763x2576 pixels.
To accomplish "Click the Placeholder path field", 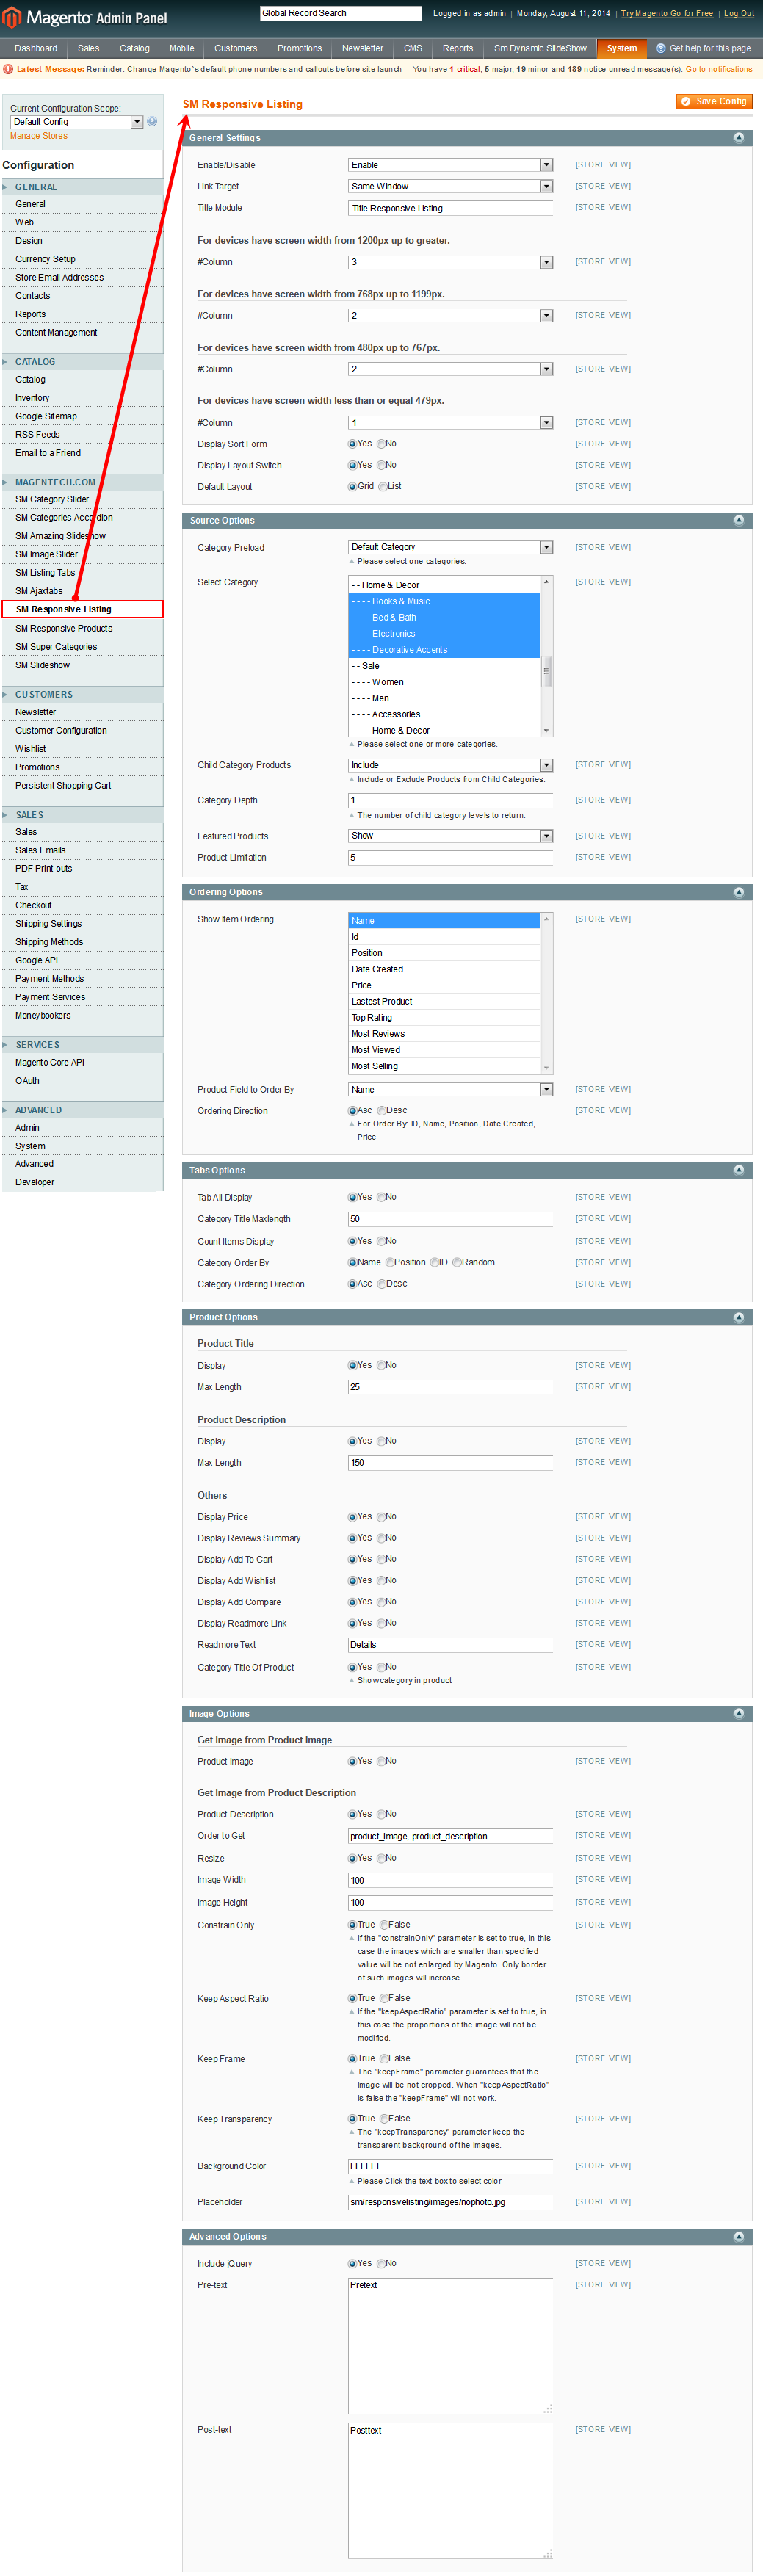I will click(450, 2202).
